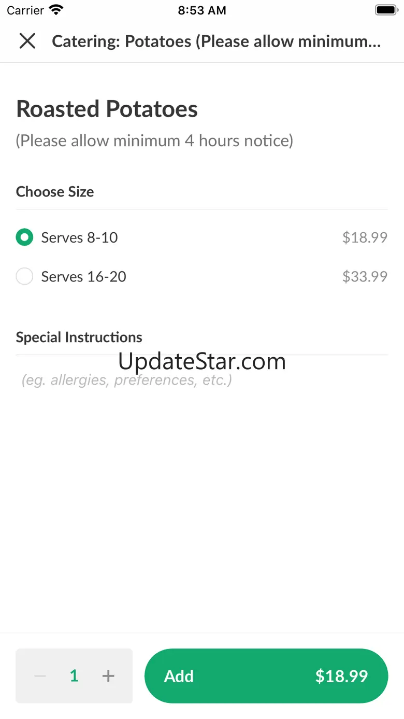Image resolution: width=404 pixels, height=719 pixels.
Task: Choose the Serves 16-20 radio button
Action: coord(24,276)
